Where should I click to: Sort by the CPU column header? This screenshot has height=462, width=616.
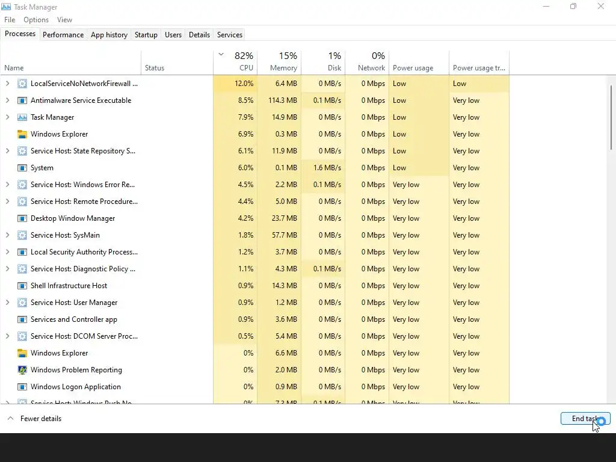pos(235,63)
